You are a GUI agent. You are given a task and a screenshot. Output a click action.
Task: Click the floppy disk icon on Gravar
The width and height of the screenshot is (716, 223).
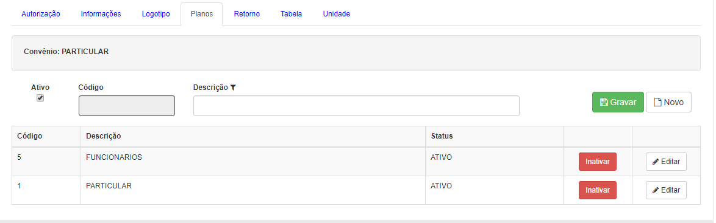(x=604, y=103)
